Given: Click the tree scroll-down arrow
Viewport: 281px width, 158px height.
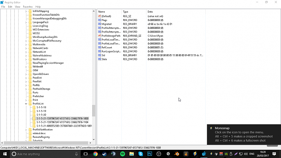Looking at the screenshot, I should pos(94,139).
